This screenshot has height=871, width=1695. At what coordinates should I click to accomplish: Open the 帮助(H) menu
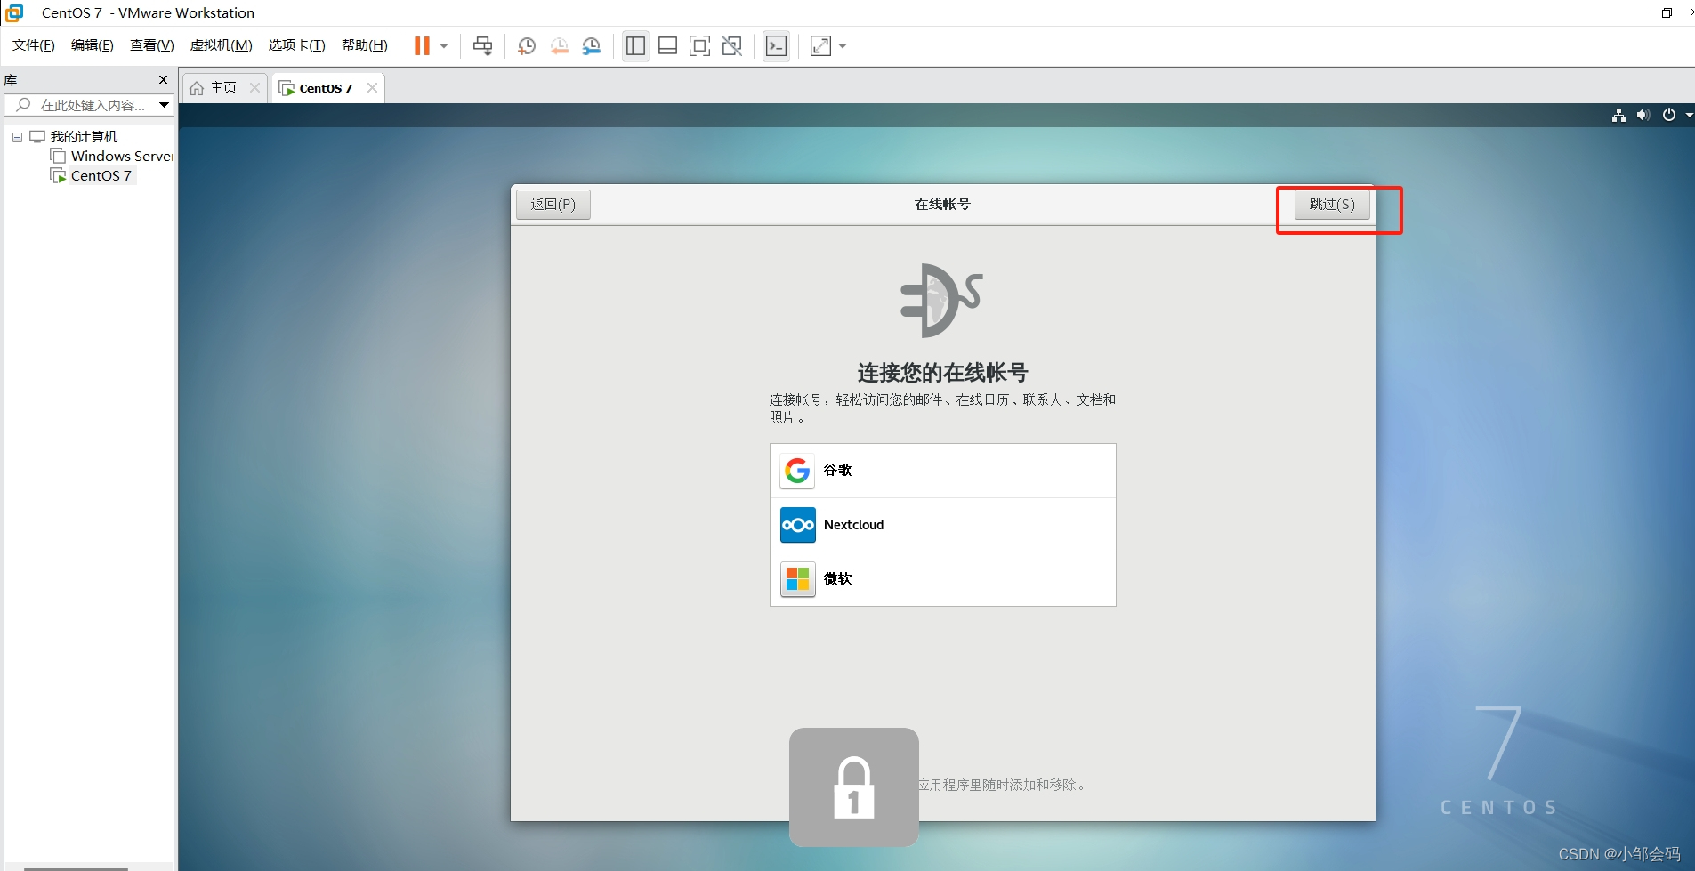click(365, 45)
